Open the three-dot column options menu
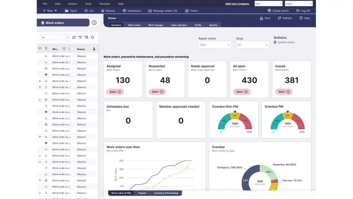This screenshot has width=353, height=199. [69, 49]
